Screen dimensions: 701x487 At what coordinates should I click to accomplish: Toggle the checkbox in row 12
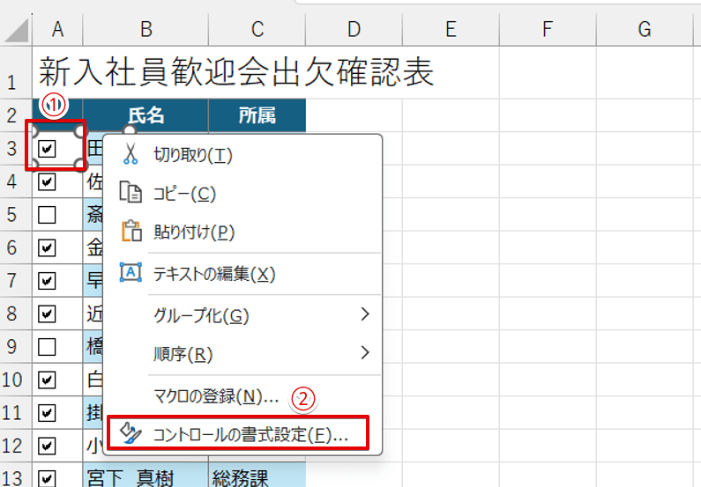(47, 446)
